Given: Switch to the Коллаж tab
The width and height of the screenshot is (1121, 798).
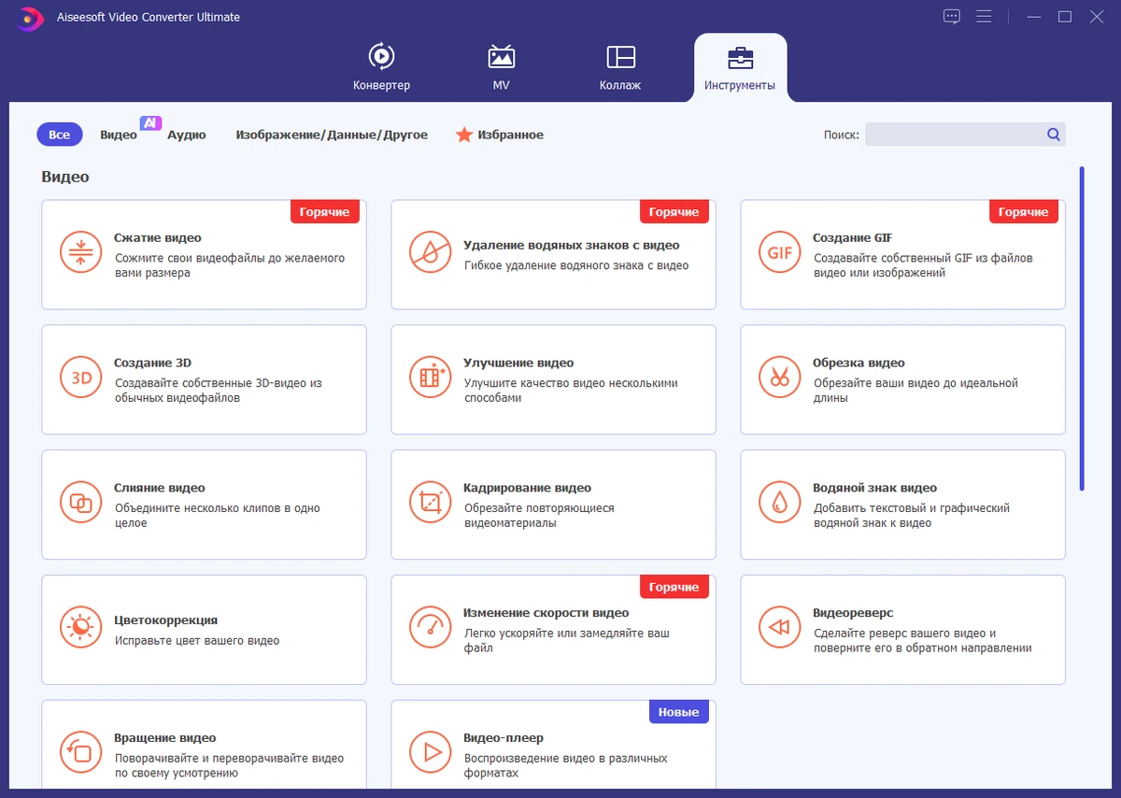Looking at the screenshot, I should point(620,67).
